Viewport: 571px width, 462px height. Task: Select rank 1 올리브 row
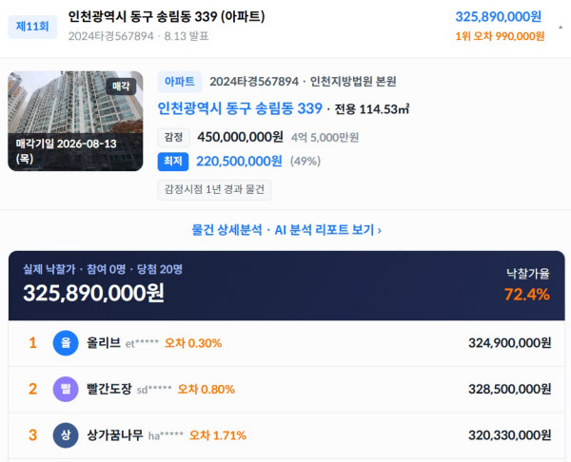pyautogui.click(x=286, y=343)
